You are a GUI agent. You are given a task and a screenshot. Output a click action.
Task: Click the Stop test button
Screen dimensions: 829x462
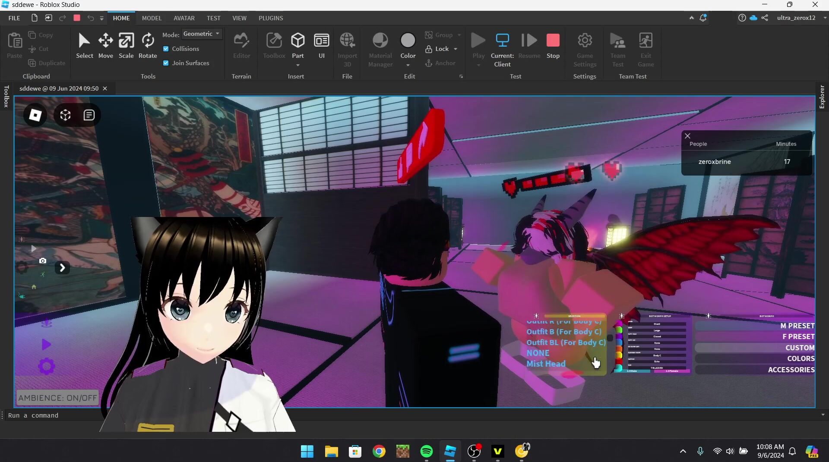click(x=553, y=45)
